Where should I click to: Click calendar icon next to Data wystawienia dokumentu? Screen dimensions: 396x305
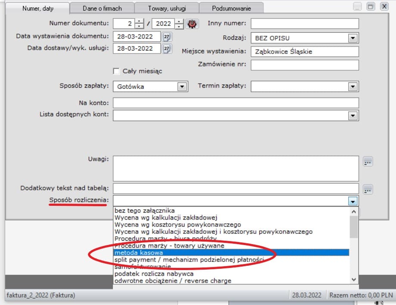pos(167,37)
